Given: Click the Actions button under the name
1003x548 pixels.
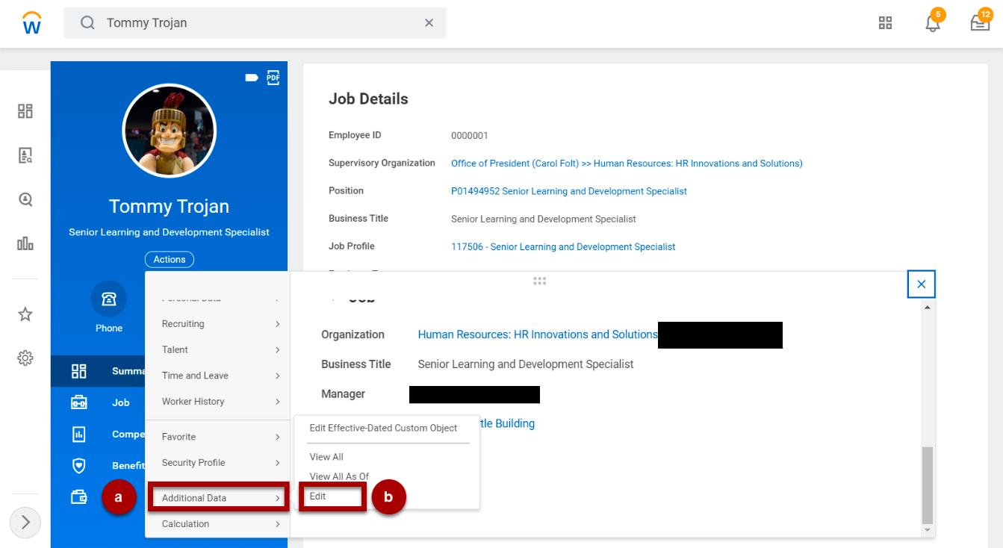Looking at the screenshot, I should [170, 260].
